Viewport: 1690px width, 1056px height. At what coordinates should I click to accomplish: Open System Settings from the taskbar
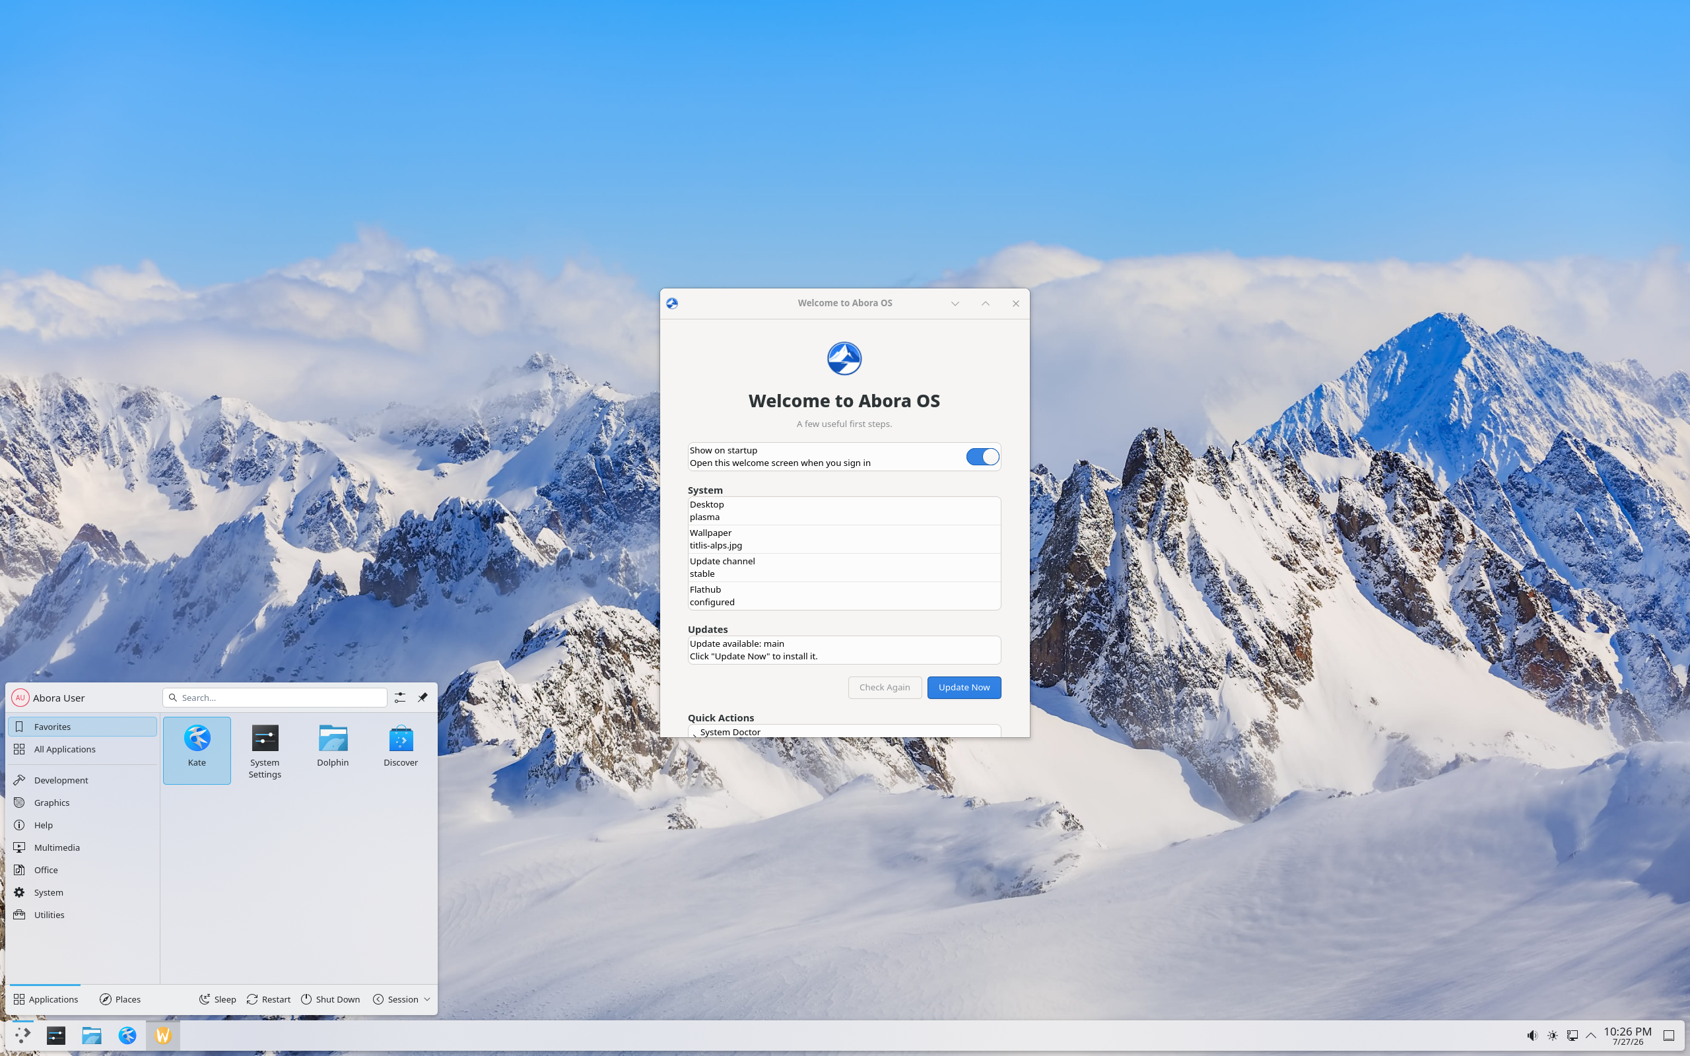click(x=56, y=1035)
